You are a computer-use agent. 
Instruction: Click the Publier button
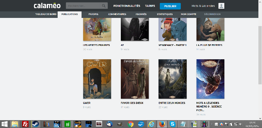click(x=170, y=6)
